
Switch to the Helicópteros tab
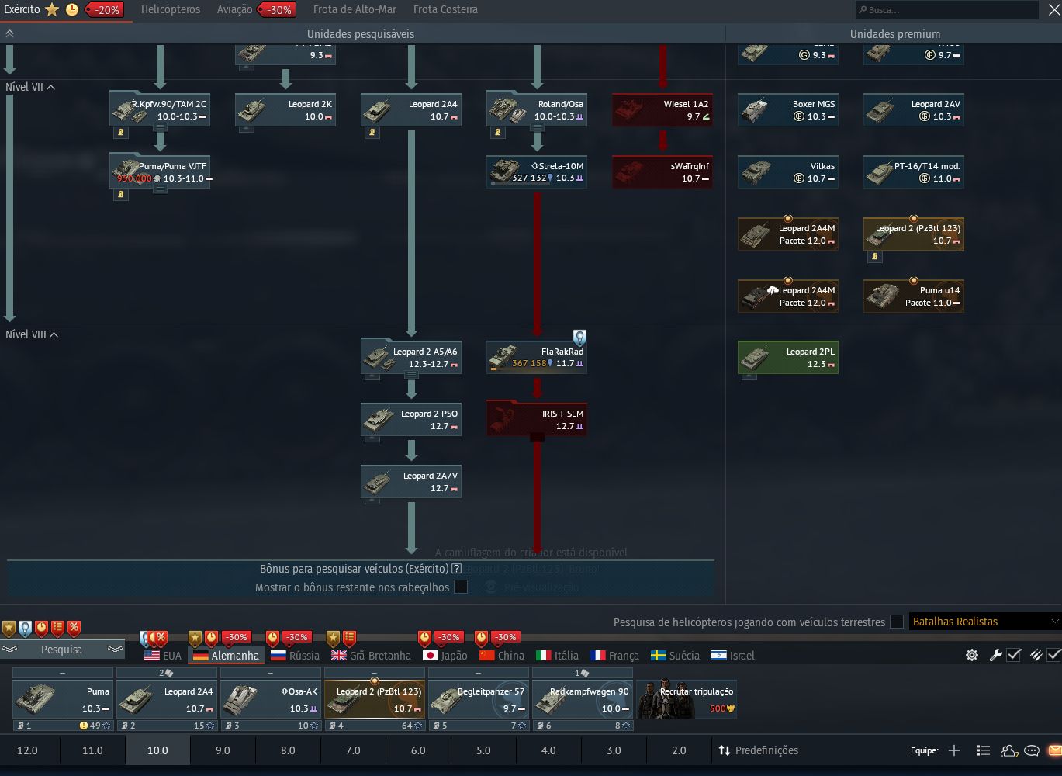[171, 9]
